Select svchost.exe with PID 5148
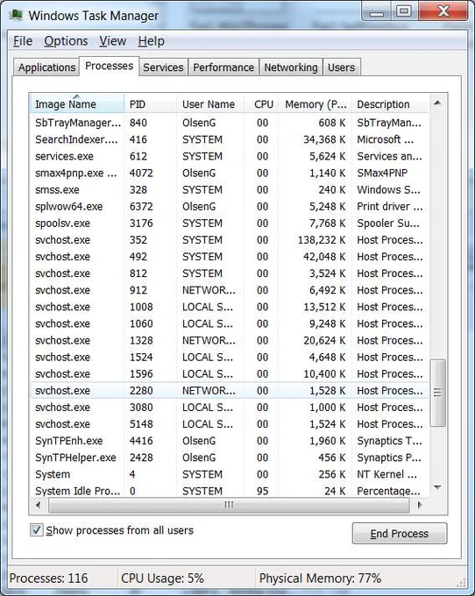The image size is (475, 596). [229, 424]
